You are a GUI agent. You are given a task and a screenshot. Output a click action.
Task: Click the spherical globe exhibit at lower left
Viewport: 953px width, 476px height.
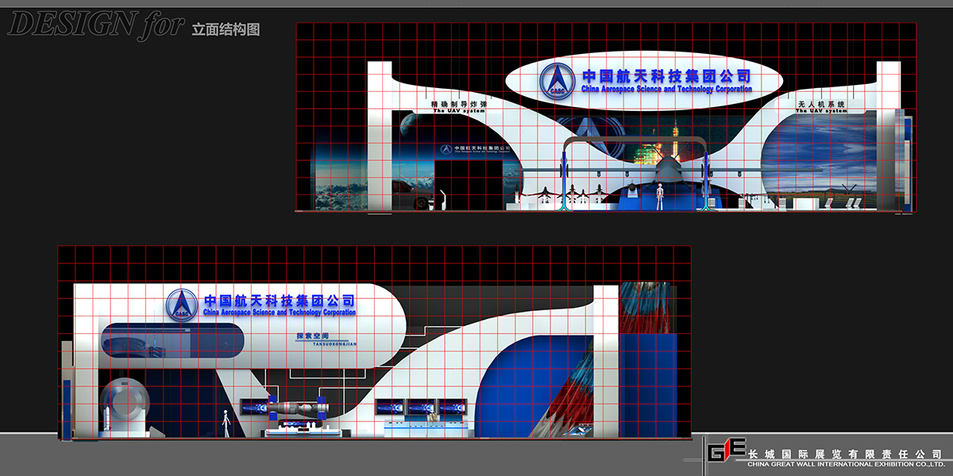tap(125, 405)
